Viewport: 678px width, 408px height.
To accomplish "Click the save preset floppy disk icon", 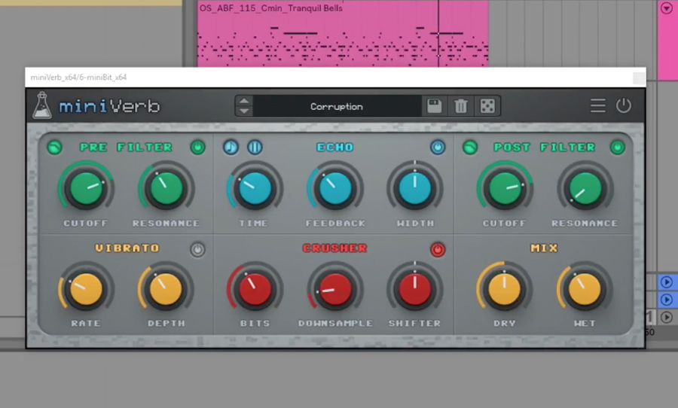I will click(435, 106).
